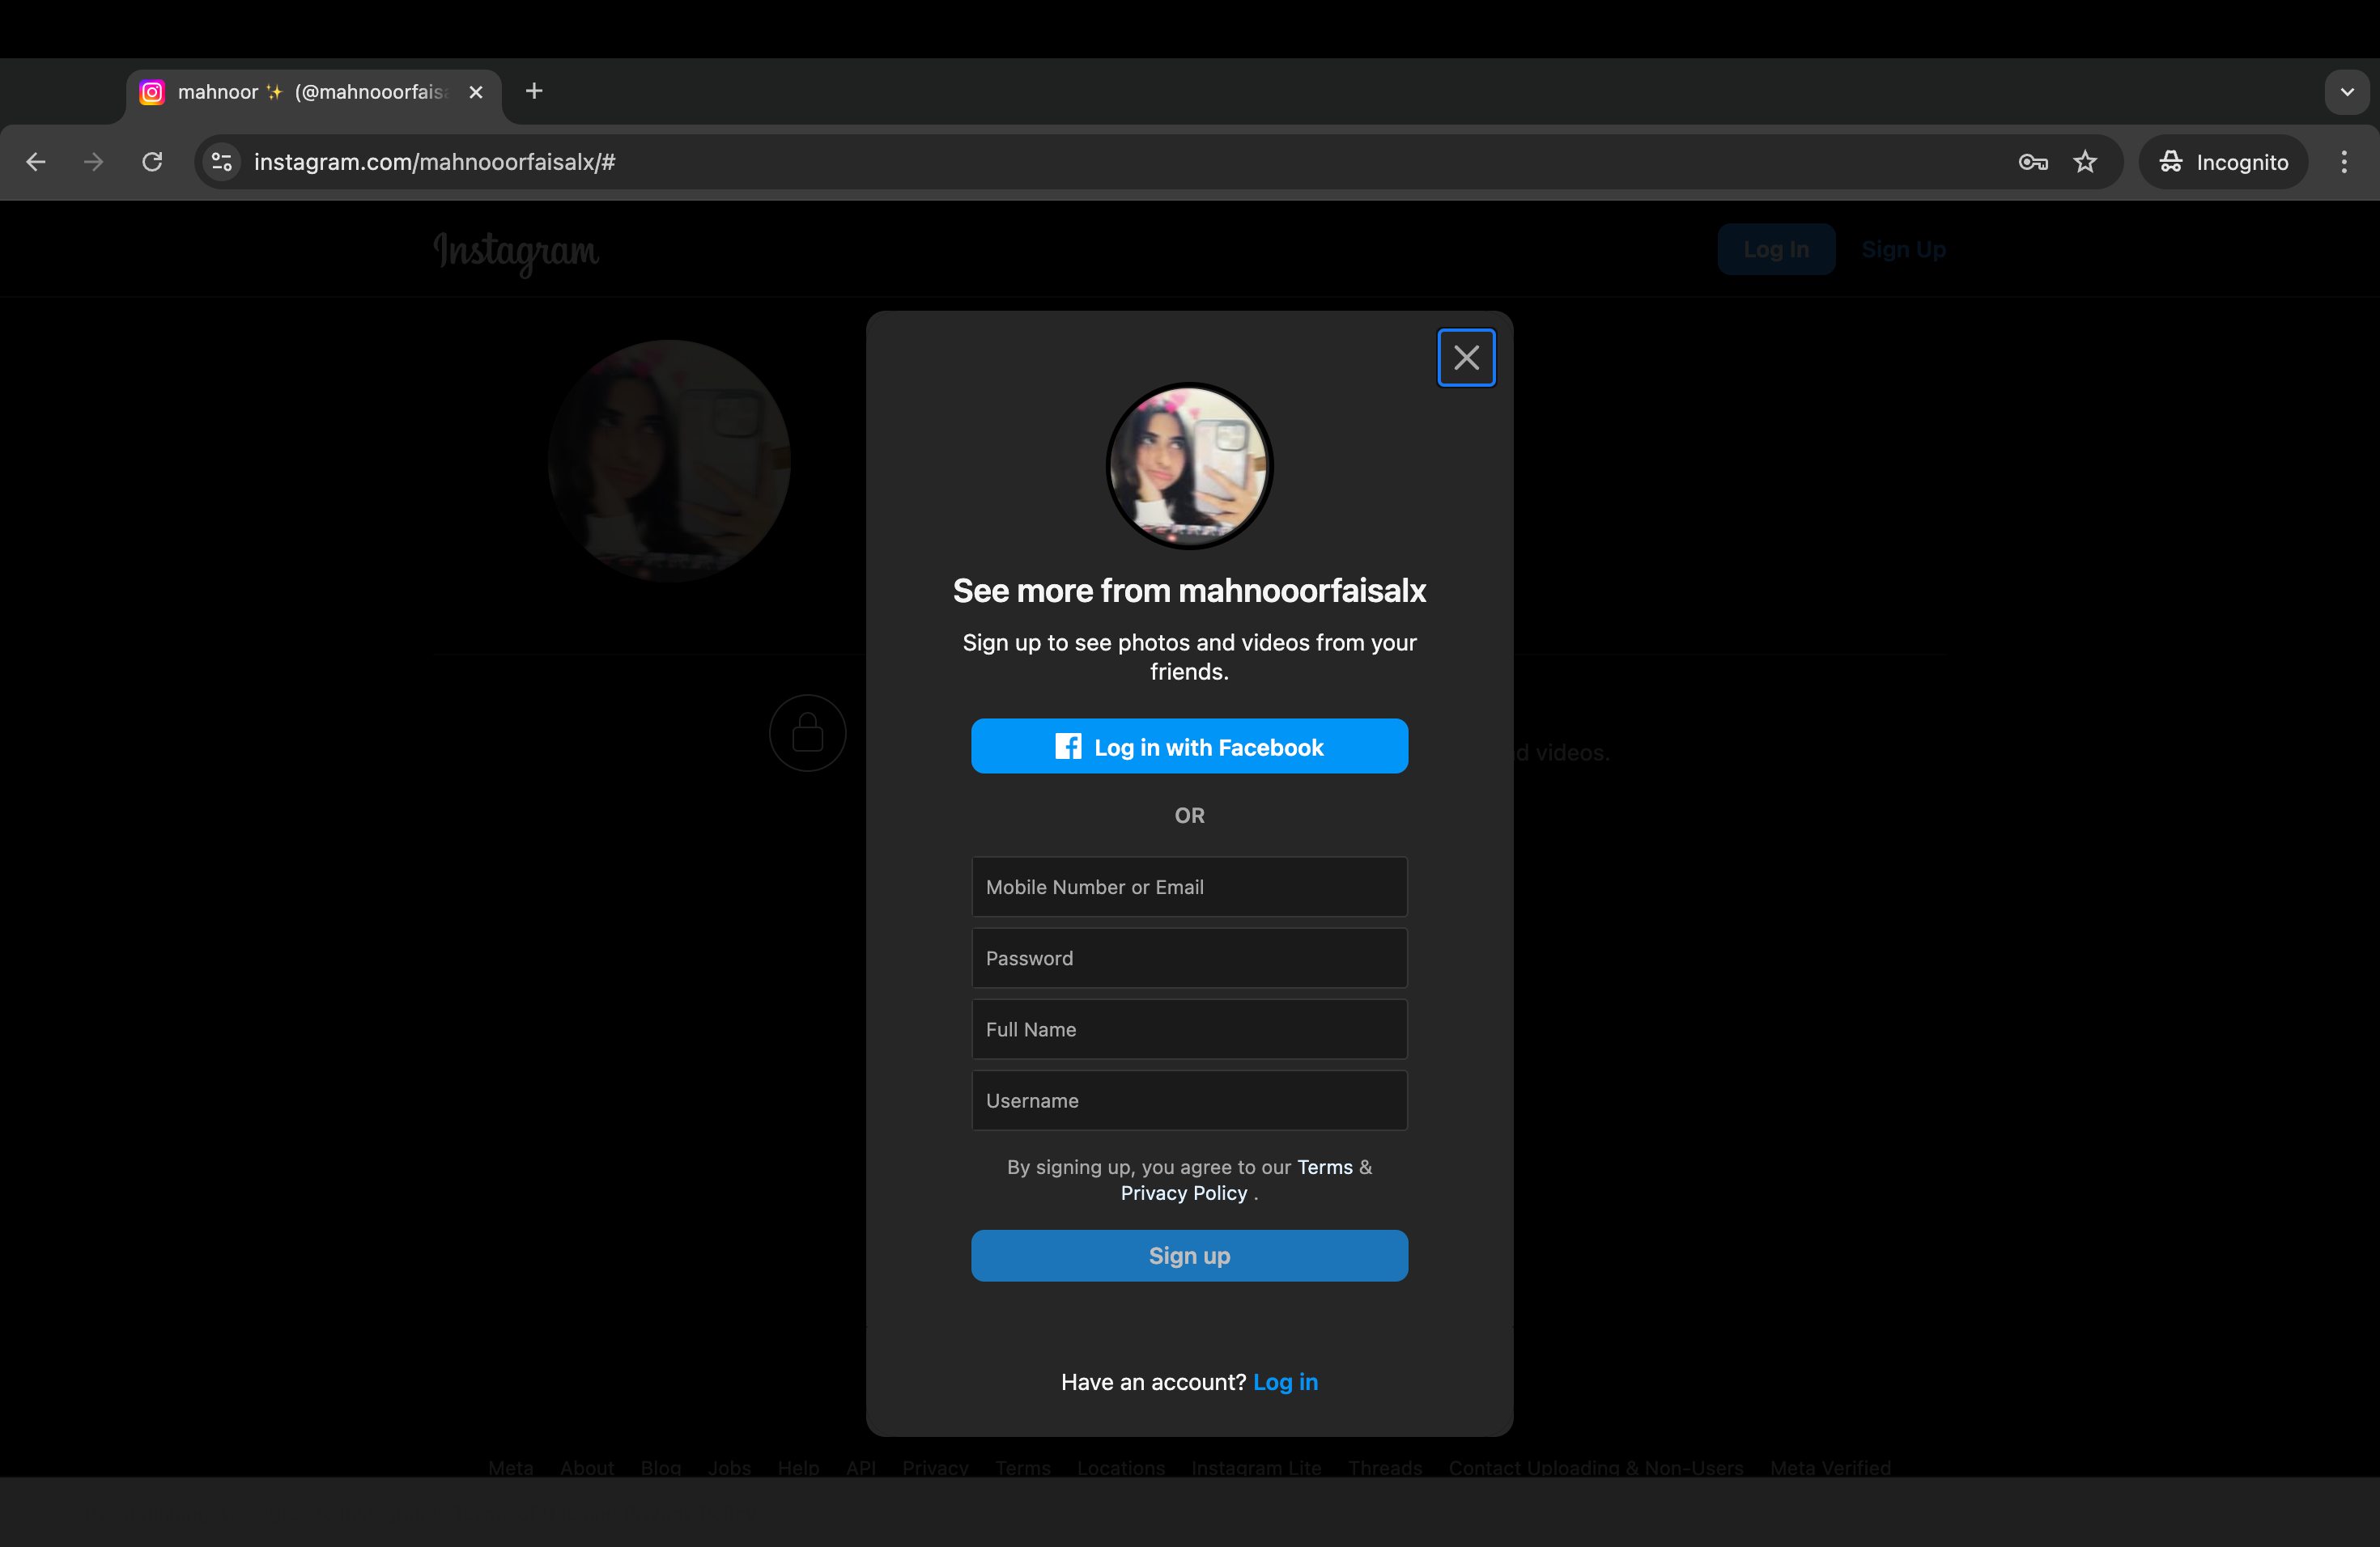Screen dimensions: 2380x1547
Task: Open the Chrome three-dot menu
Action: click(2344, 162)
